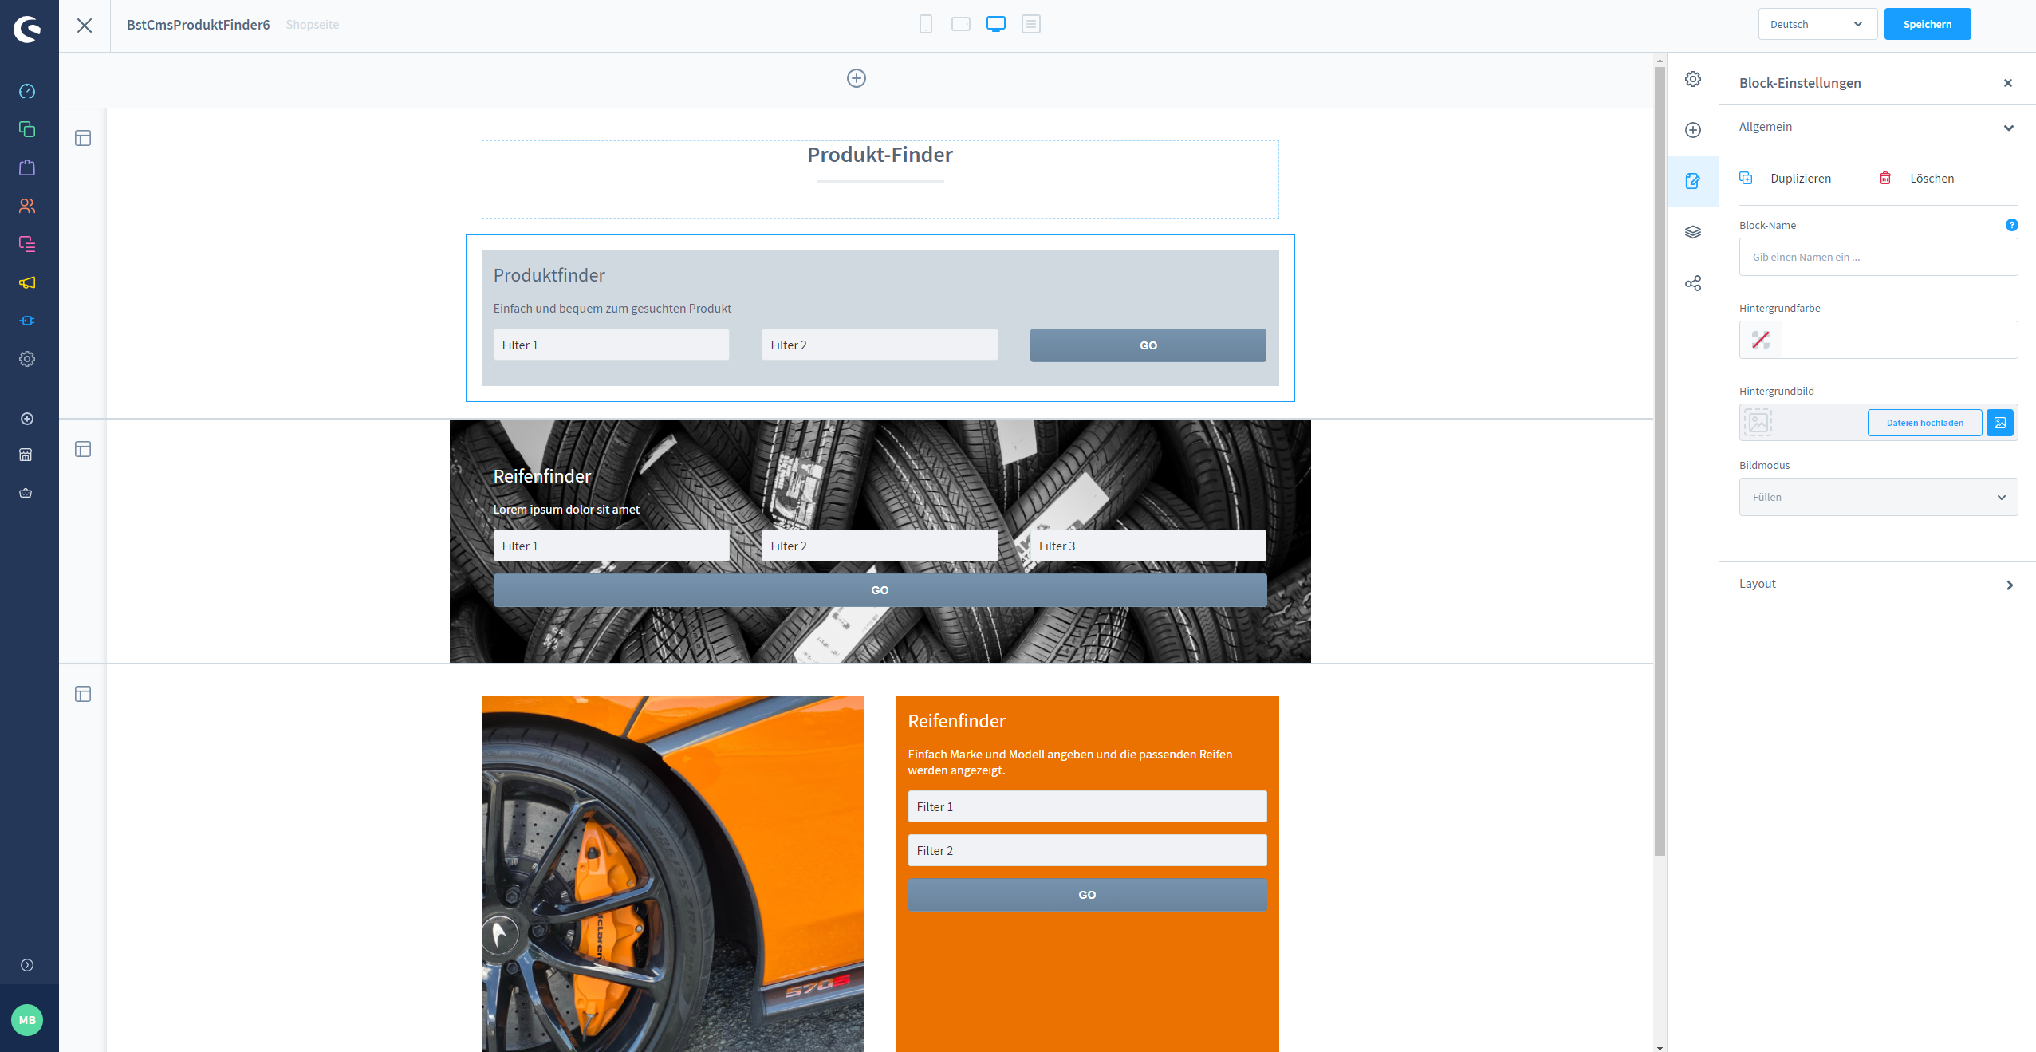Expand the Allgemein section in Block-Einstellungen
This screenshot has width=2036, height=1052.
coord(1877,126)
